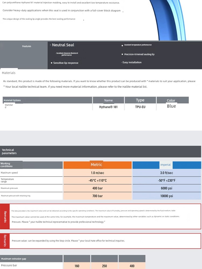Select the '-50°F +230°F' value
This screenshot has height=269, width=202.
(167, 180)
